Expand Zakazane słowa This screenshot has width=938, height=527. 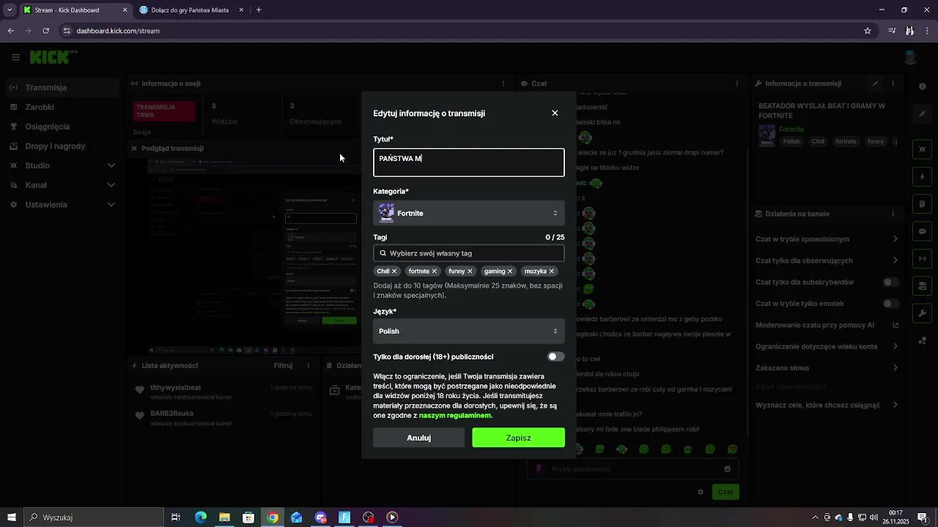pyautogui.click(x=827, y=368)
